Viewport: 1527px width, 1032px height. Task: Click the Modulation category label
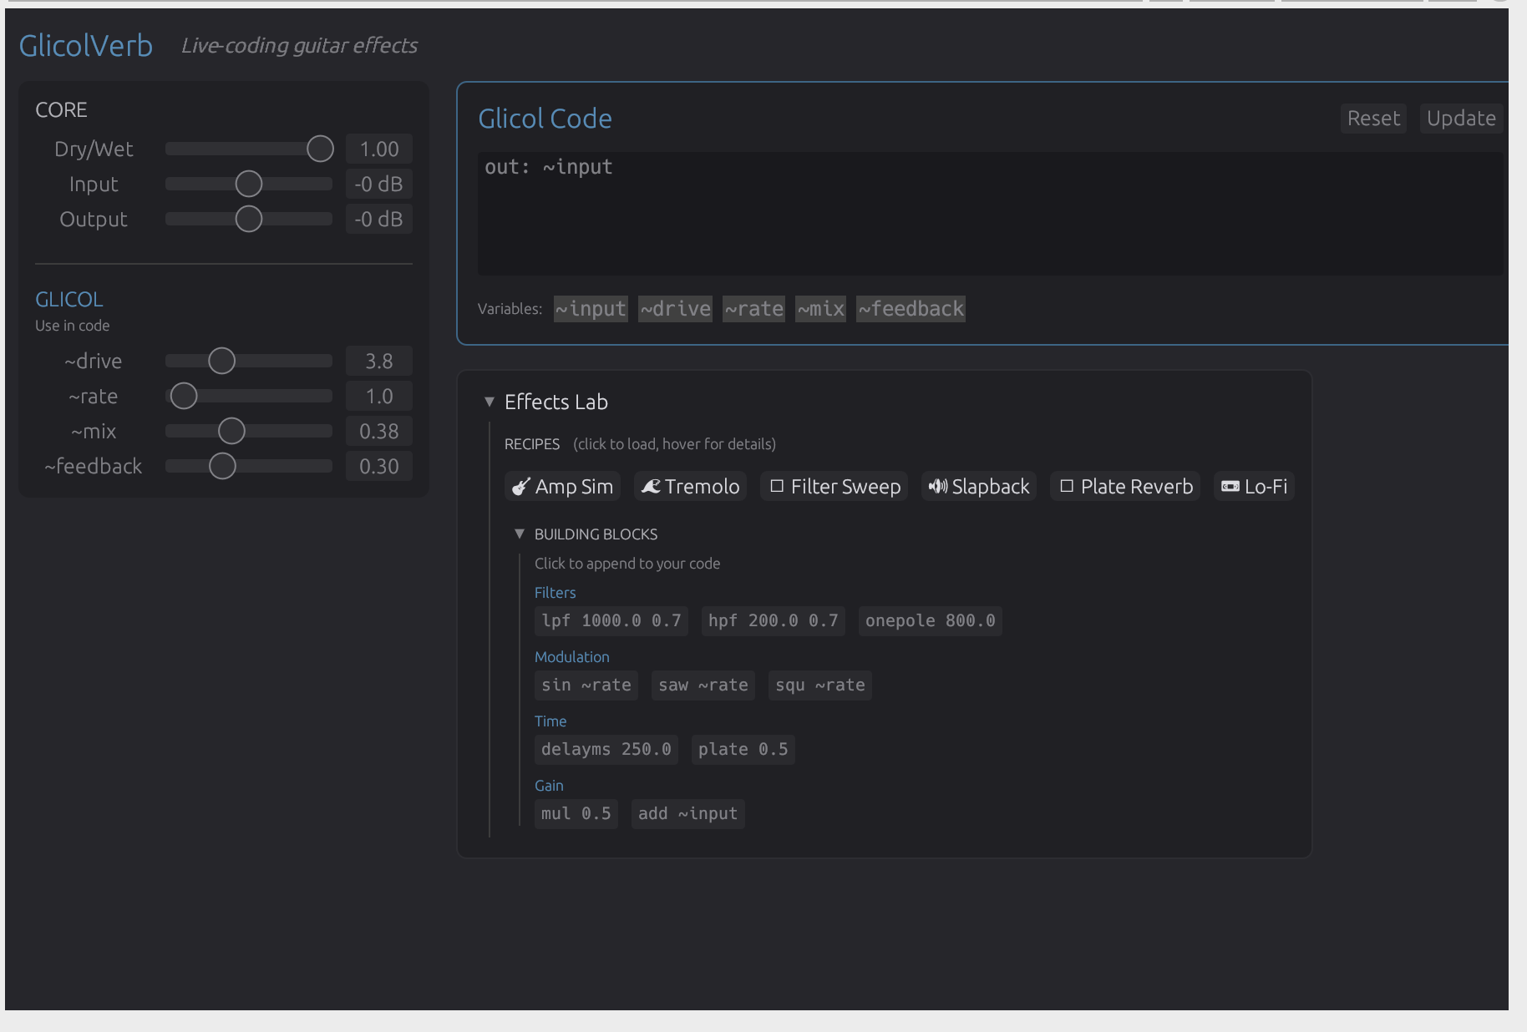pos(572,657)
